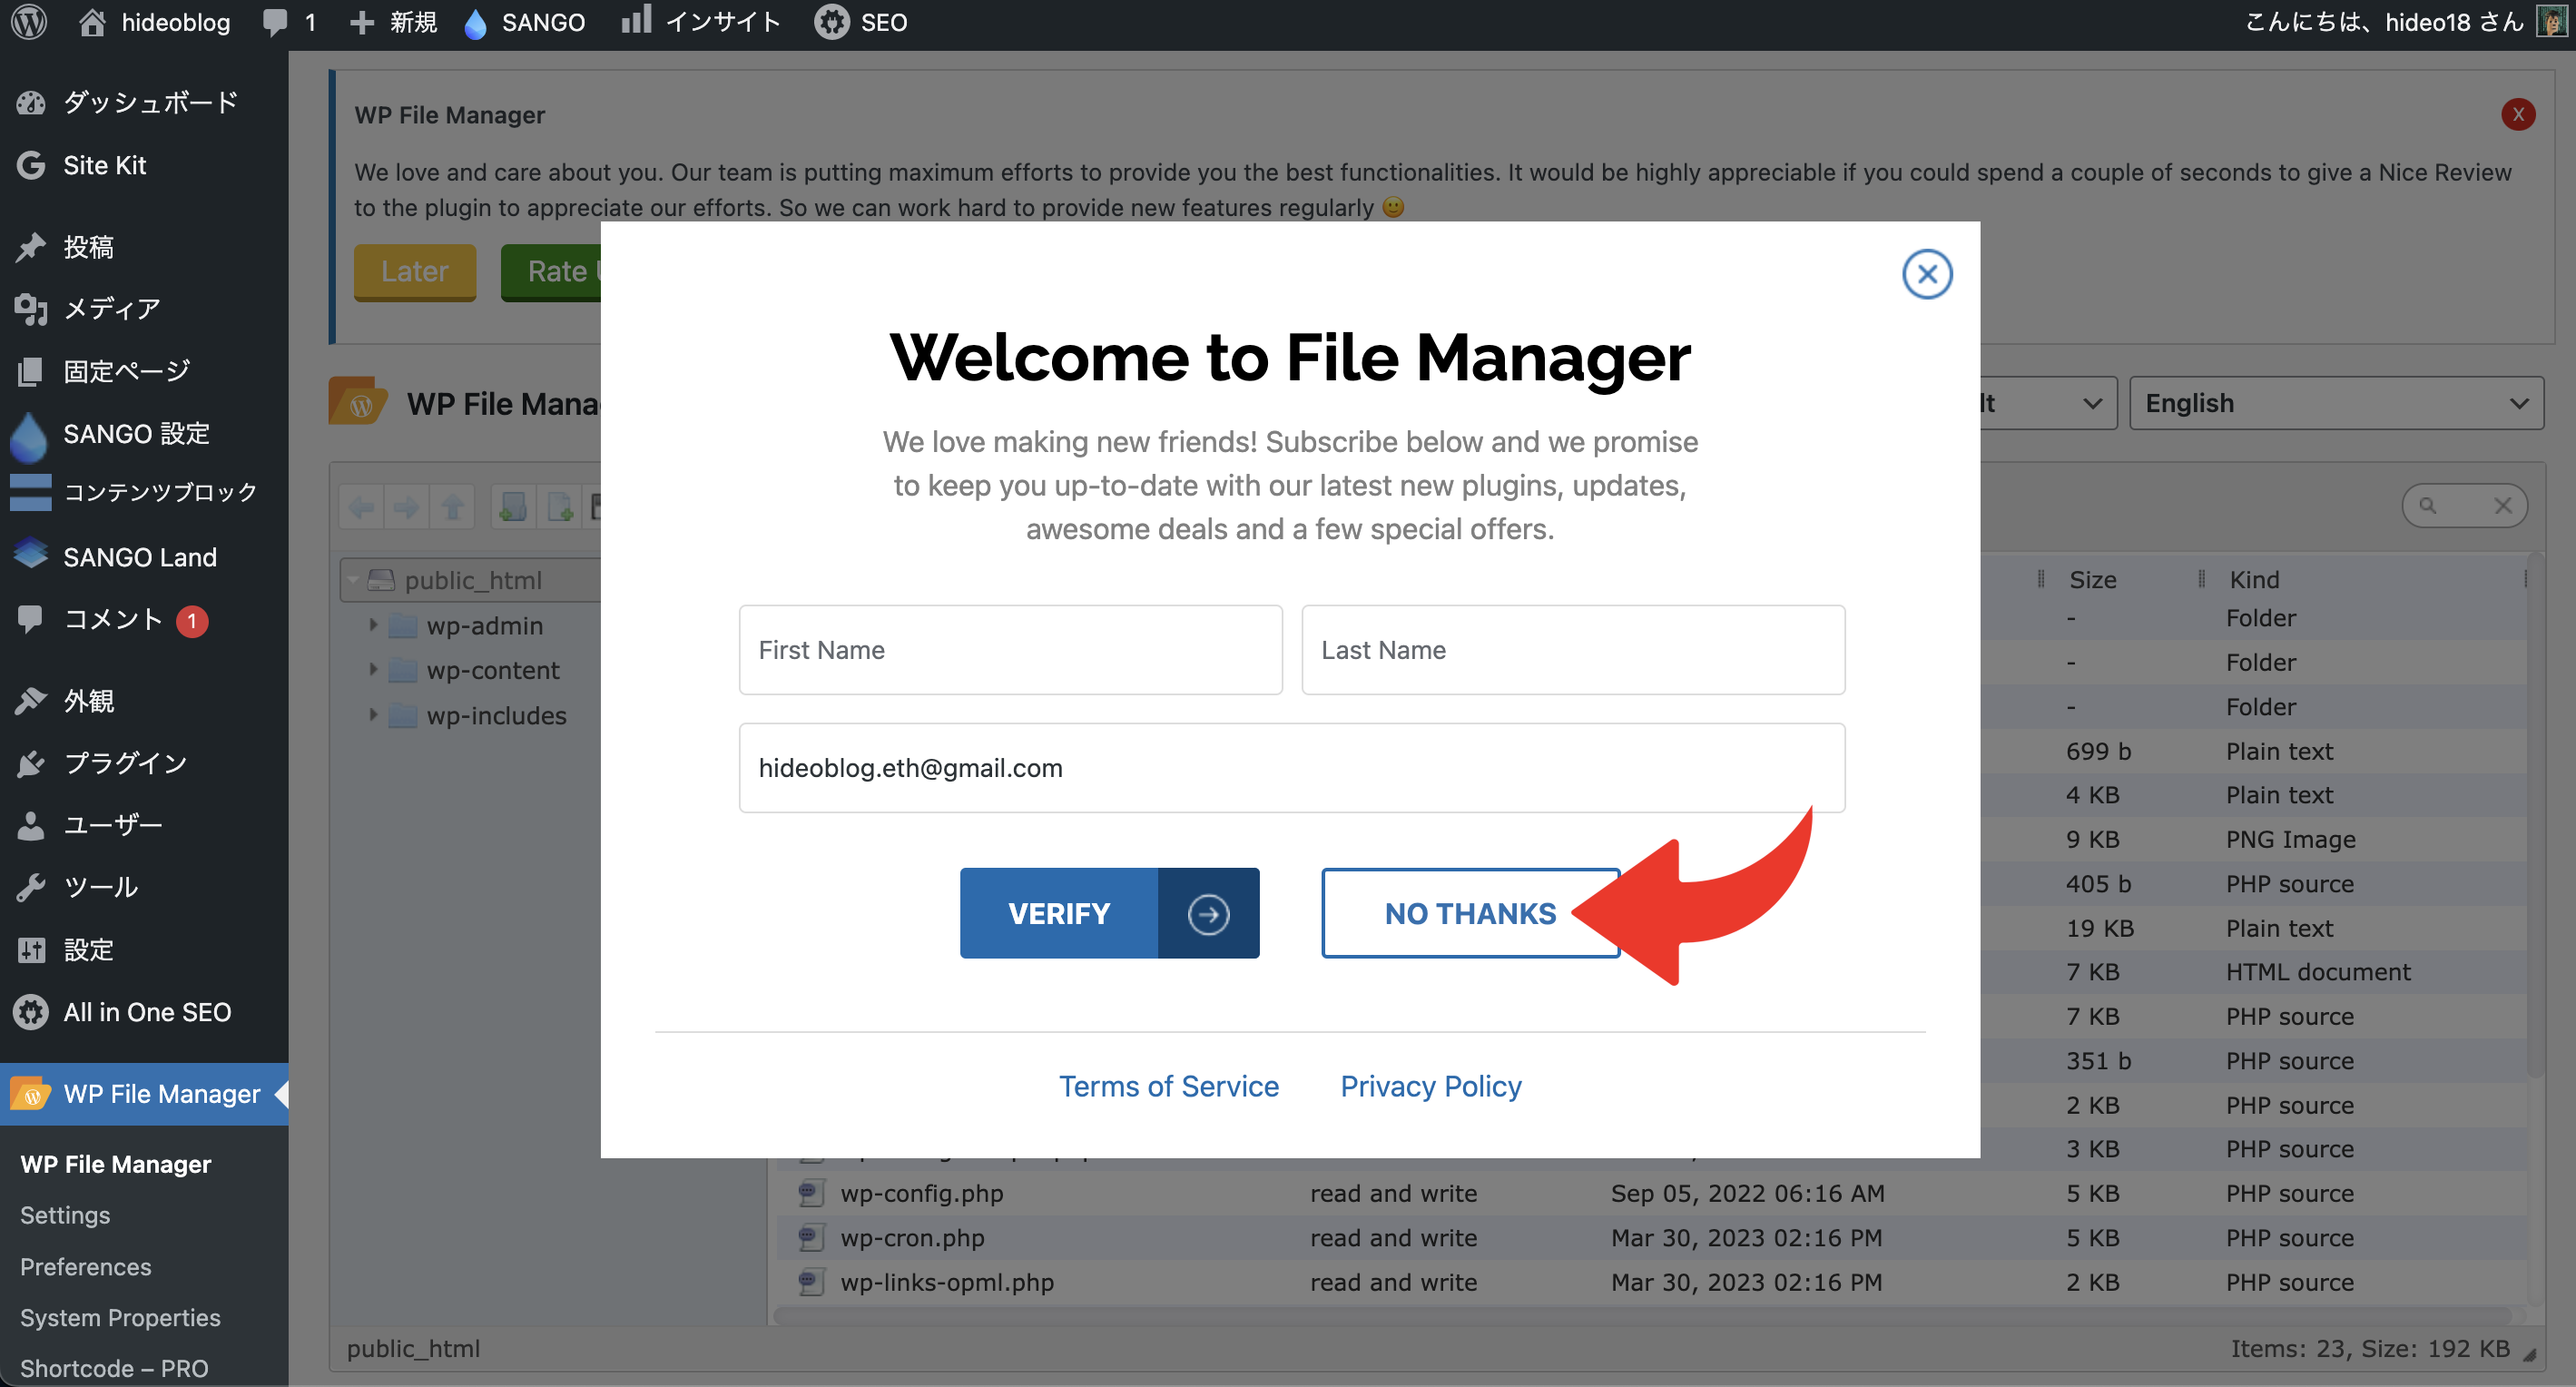Expand the wp-admin folder arrow
The height and width of the screenshot is (1387, 2576).
pos(373,625)
